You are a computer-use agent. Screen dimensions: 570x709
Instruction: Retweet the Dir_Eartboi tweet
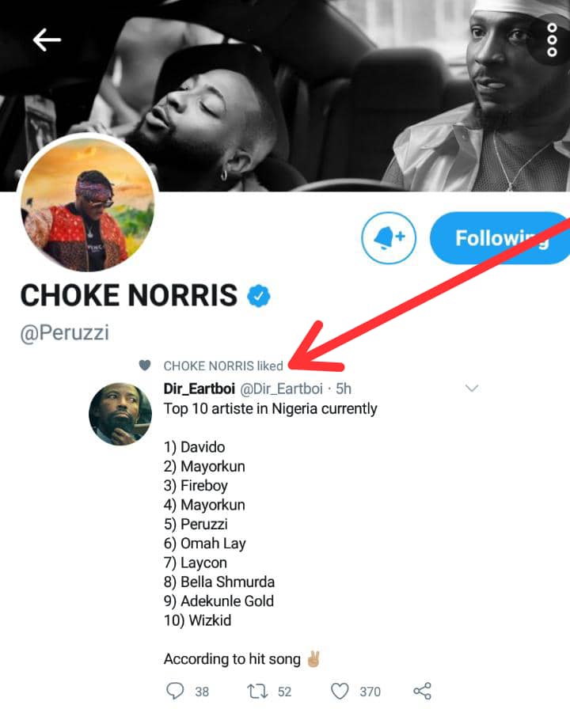coord(258,691)
